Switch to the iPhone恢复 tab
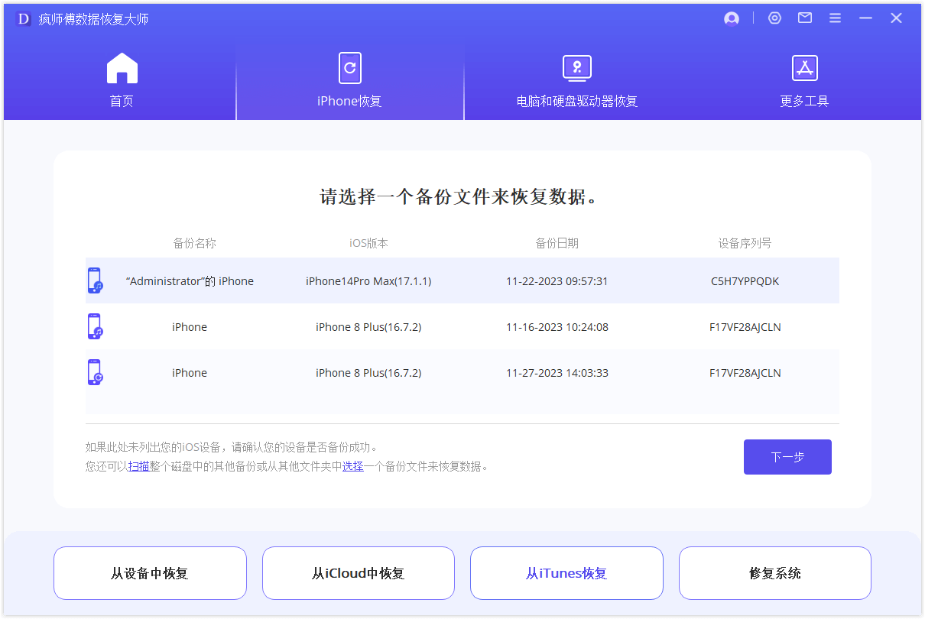Image resolution: width=925 pixels, height=619 pixels. click(x=349, y=80)
